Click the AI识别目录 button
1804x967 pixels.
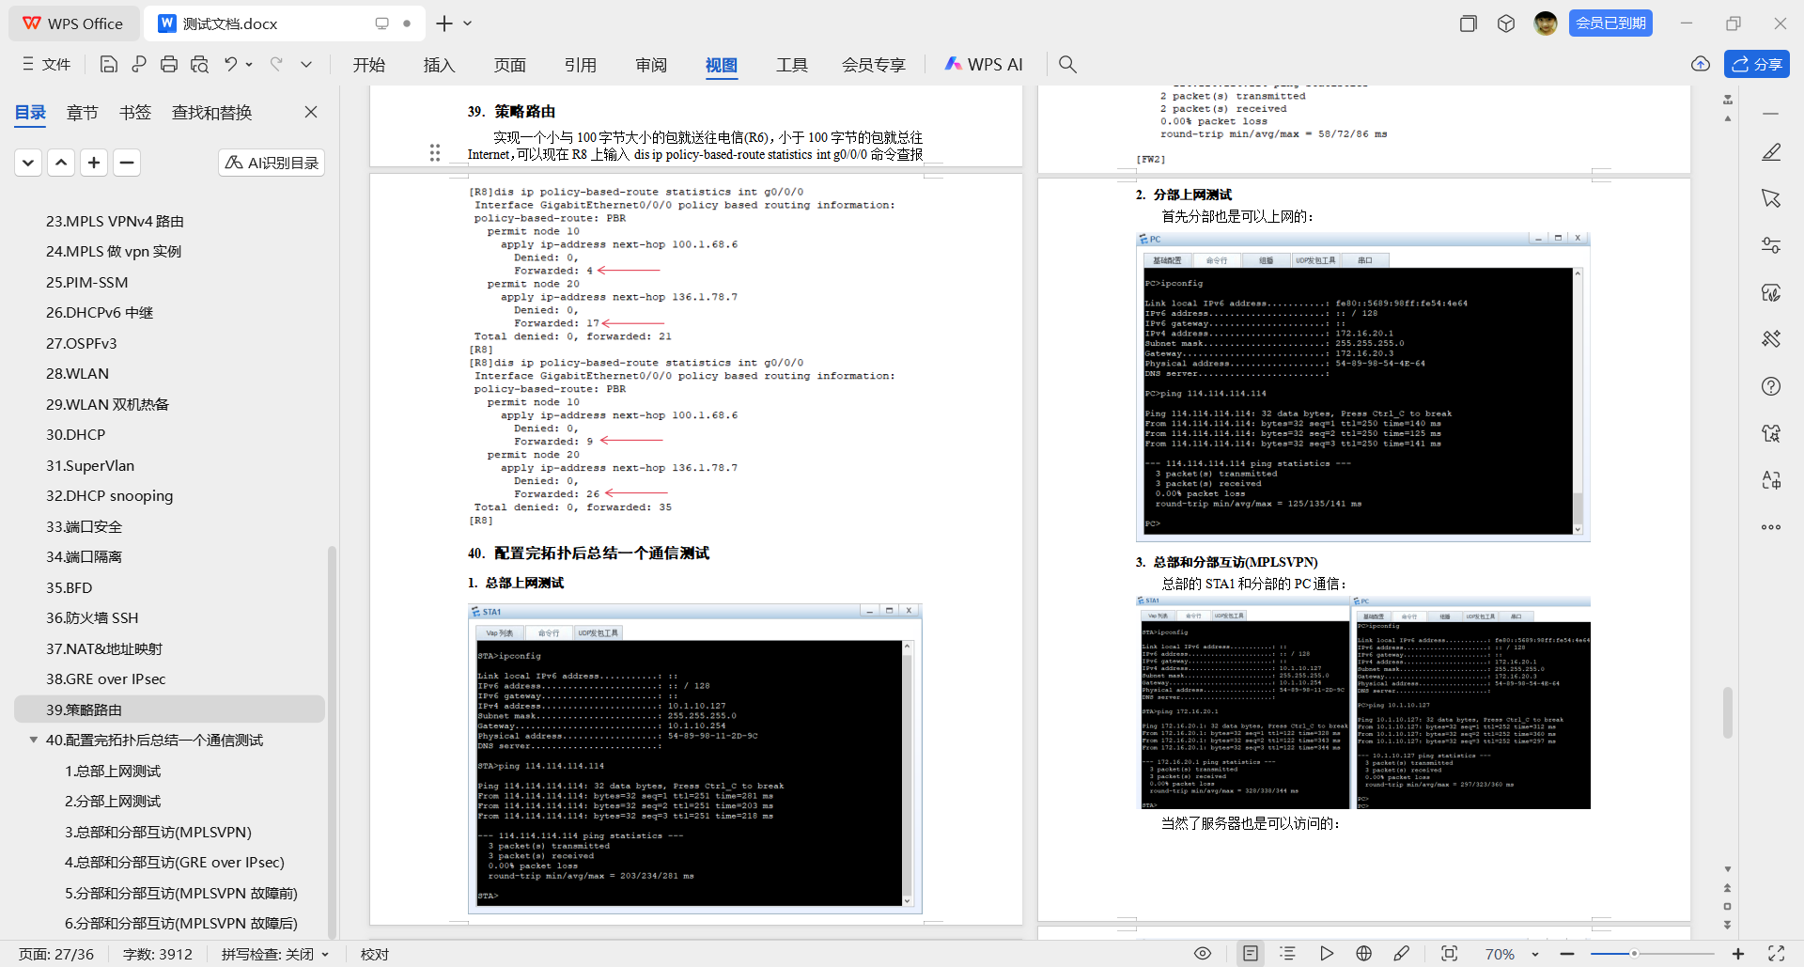coord(272,163)
